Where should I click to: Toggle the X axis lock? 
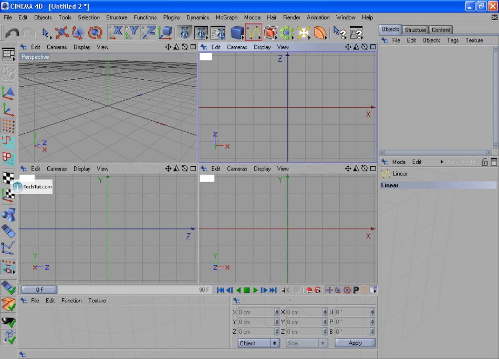[115, 33]
